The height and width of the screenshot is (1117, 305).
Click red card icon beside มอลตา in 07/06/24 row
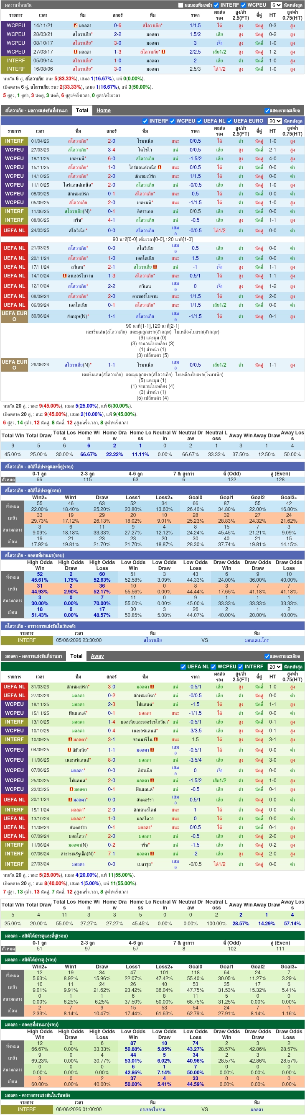pyautogui.click(x=152, y=854)
